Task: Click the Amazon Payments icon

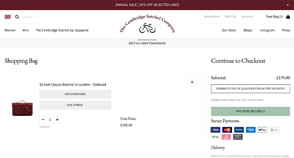Action: coord(238,137)
